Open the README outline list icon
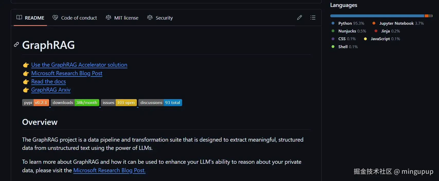The width and height of the screenshot is (439, 181). coord(313,18)
